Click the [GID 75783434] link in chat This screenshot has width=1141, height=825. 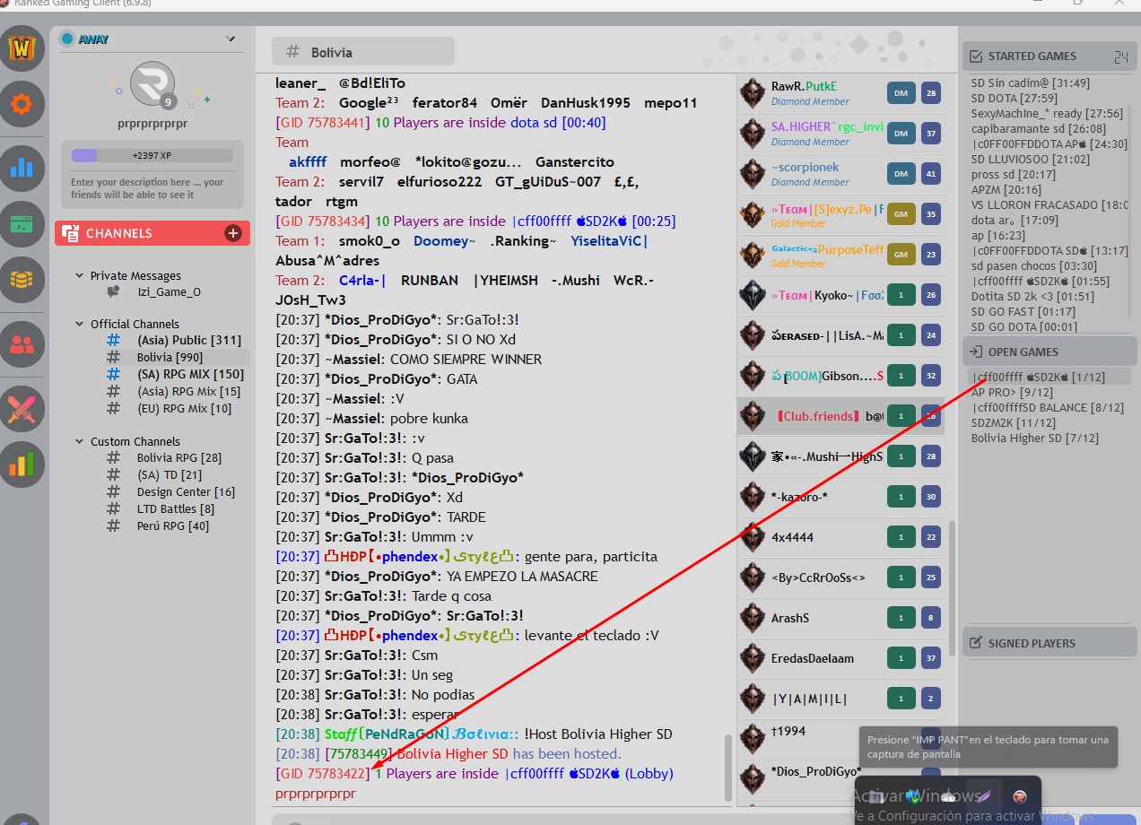coord(323,221)
